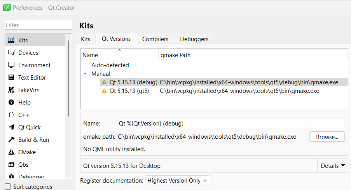351x190 pixels.
Task: Click the Environment monitor icon
Action: click(11, 65)
